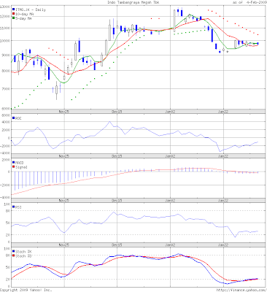Click blue swatch beside ROC label
This screenshot has width=267, height=292.
tap(14, 118)
